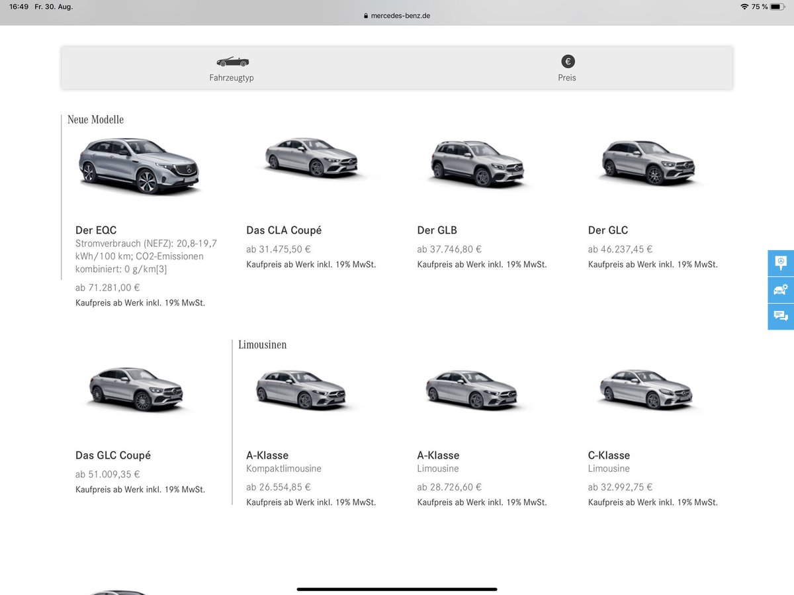This screenshot has height=595, width=794.
Task: Open the C-Klasse model title link
Action: (x=609, y=455)
